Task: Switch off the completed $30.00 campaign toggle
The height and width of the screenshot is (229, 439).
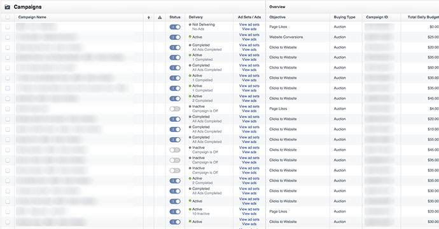Action: pos(175,191)
